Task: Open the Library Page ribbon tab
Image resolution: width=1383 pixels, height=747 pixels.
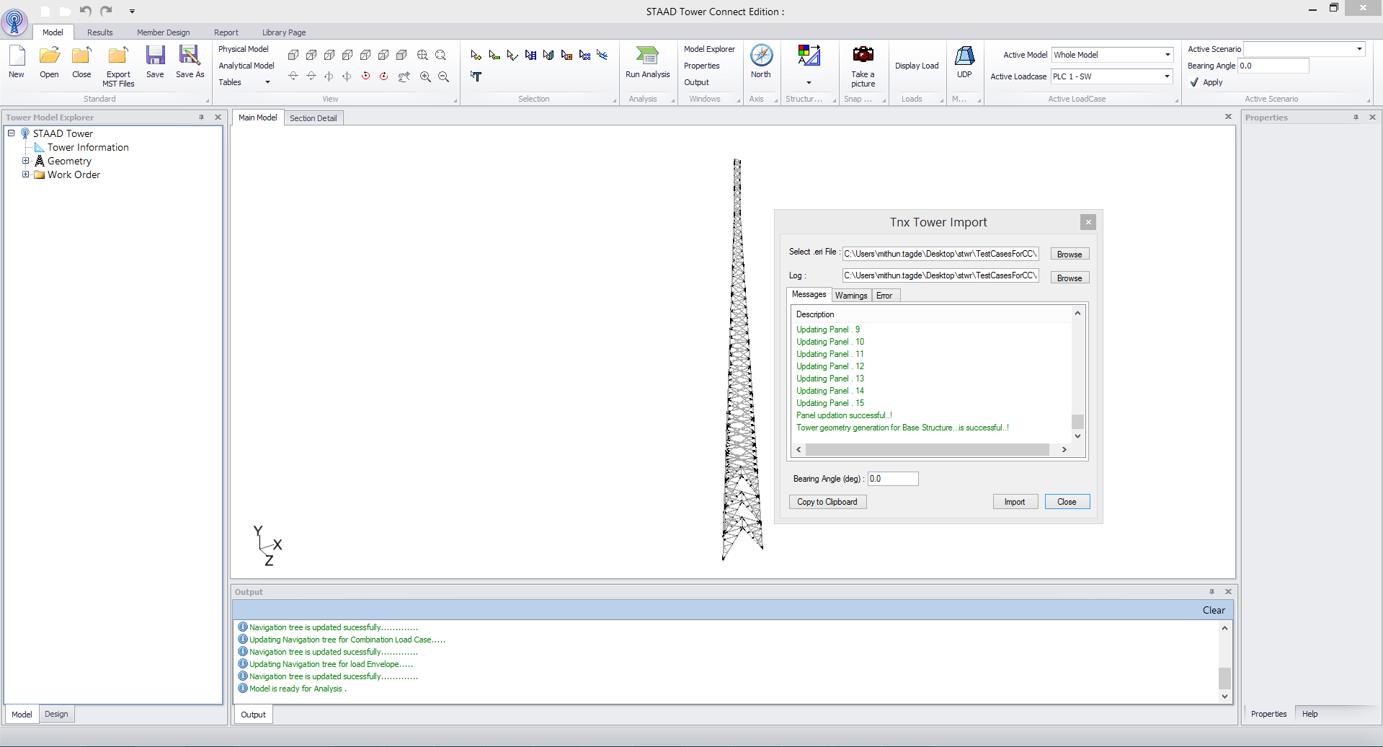Action: click(x=283, y=32)
